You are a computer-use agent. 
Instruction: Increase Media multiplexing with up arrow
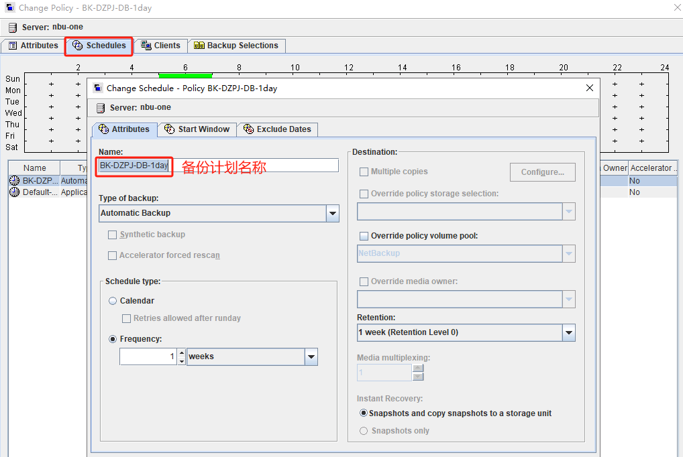point(418,368)
